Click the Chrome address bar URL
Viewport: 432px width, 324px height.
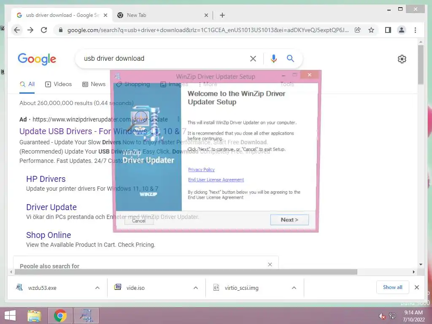click(x=208, y=30)
